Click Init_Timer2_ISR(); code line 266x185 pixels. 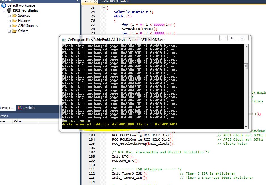[130, 178]
